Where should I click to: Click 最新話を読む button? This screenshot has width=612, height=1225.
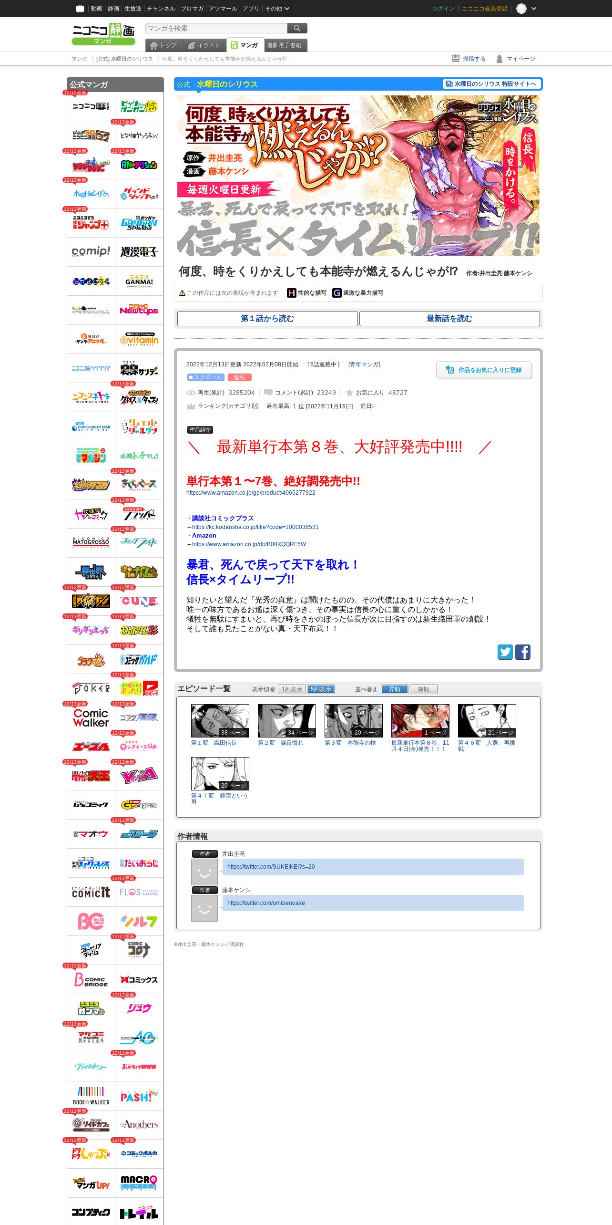pos(449,319)
